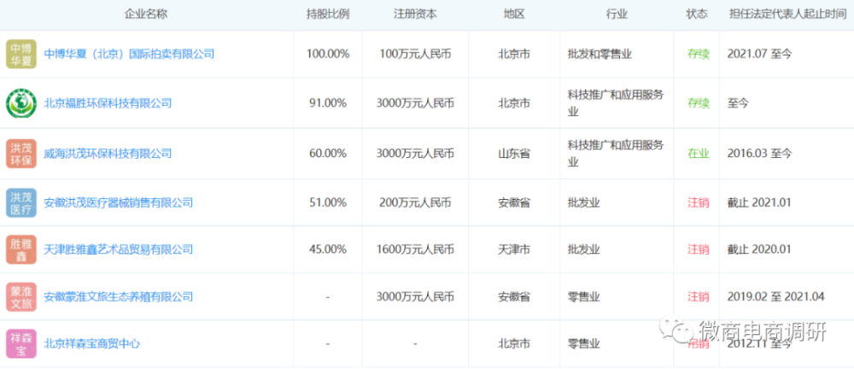Image resolution: width=854 pixels, height=369 pixels.
Task: Click the 洪茂医疗 blue logo icon
Action: [x=21, y=202]
